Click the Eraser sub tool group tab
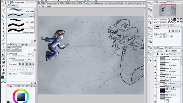183x103 pixels. (x=13, y=6)
